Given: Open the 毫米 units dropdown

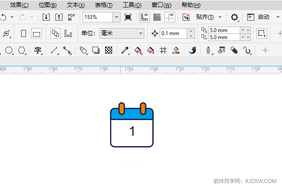Looking at the screenshot, I should coord(122,33).
